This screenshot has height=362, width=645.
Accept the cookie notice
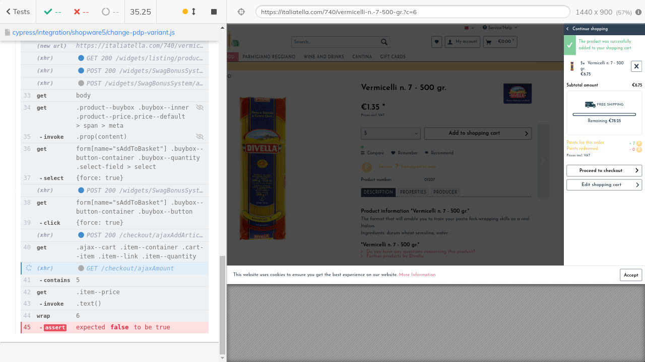(x=630, y=275)
